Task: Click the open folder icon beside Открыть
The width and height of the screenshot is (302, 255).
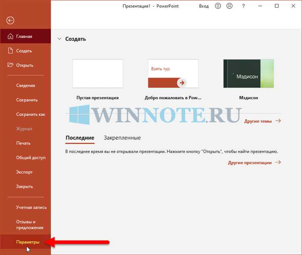Action: point(10,65)
